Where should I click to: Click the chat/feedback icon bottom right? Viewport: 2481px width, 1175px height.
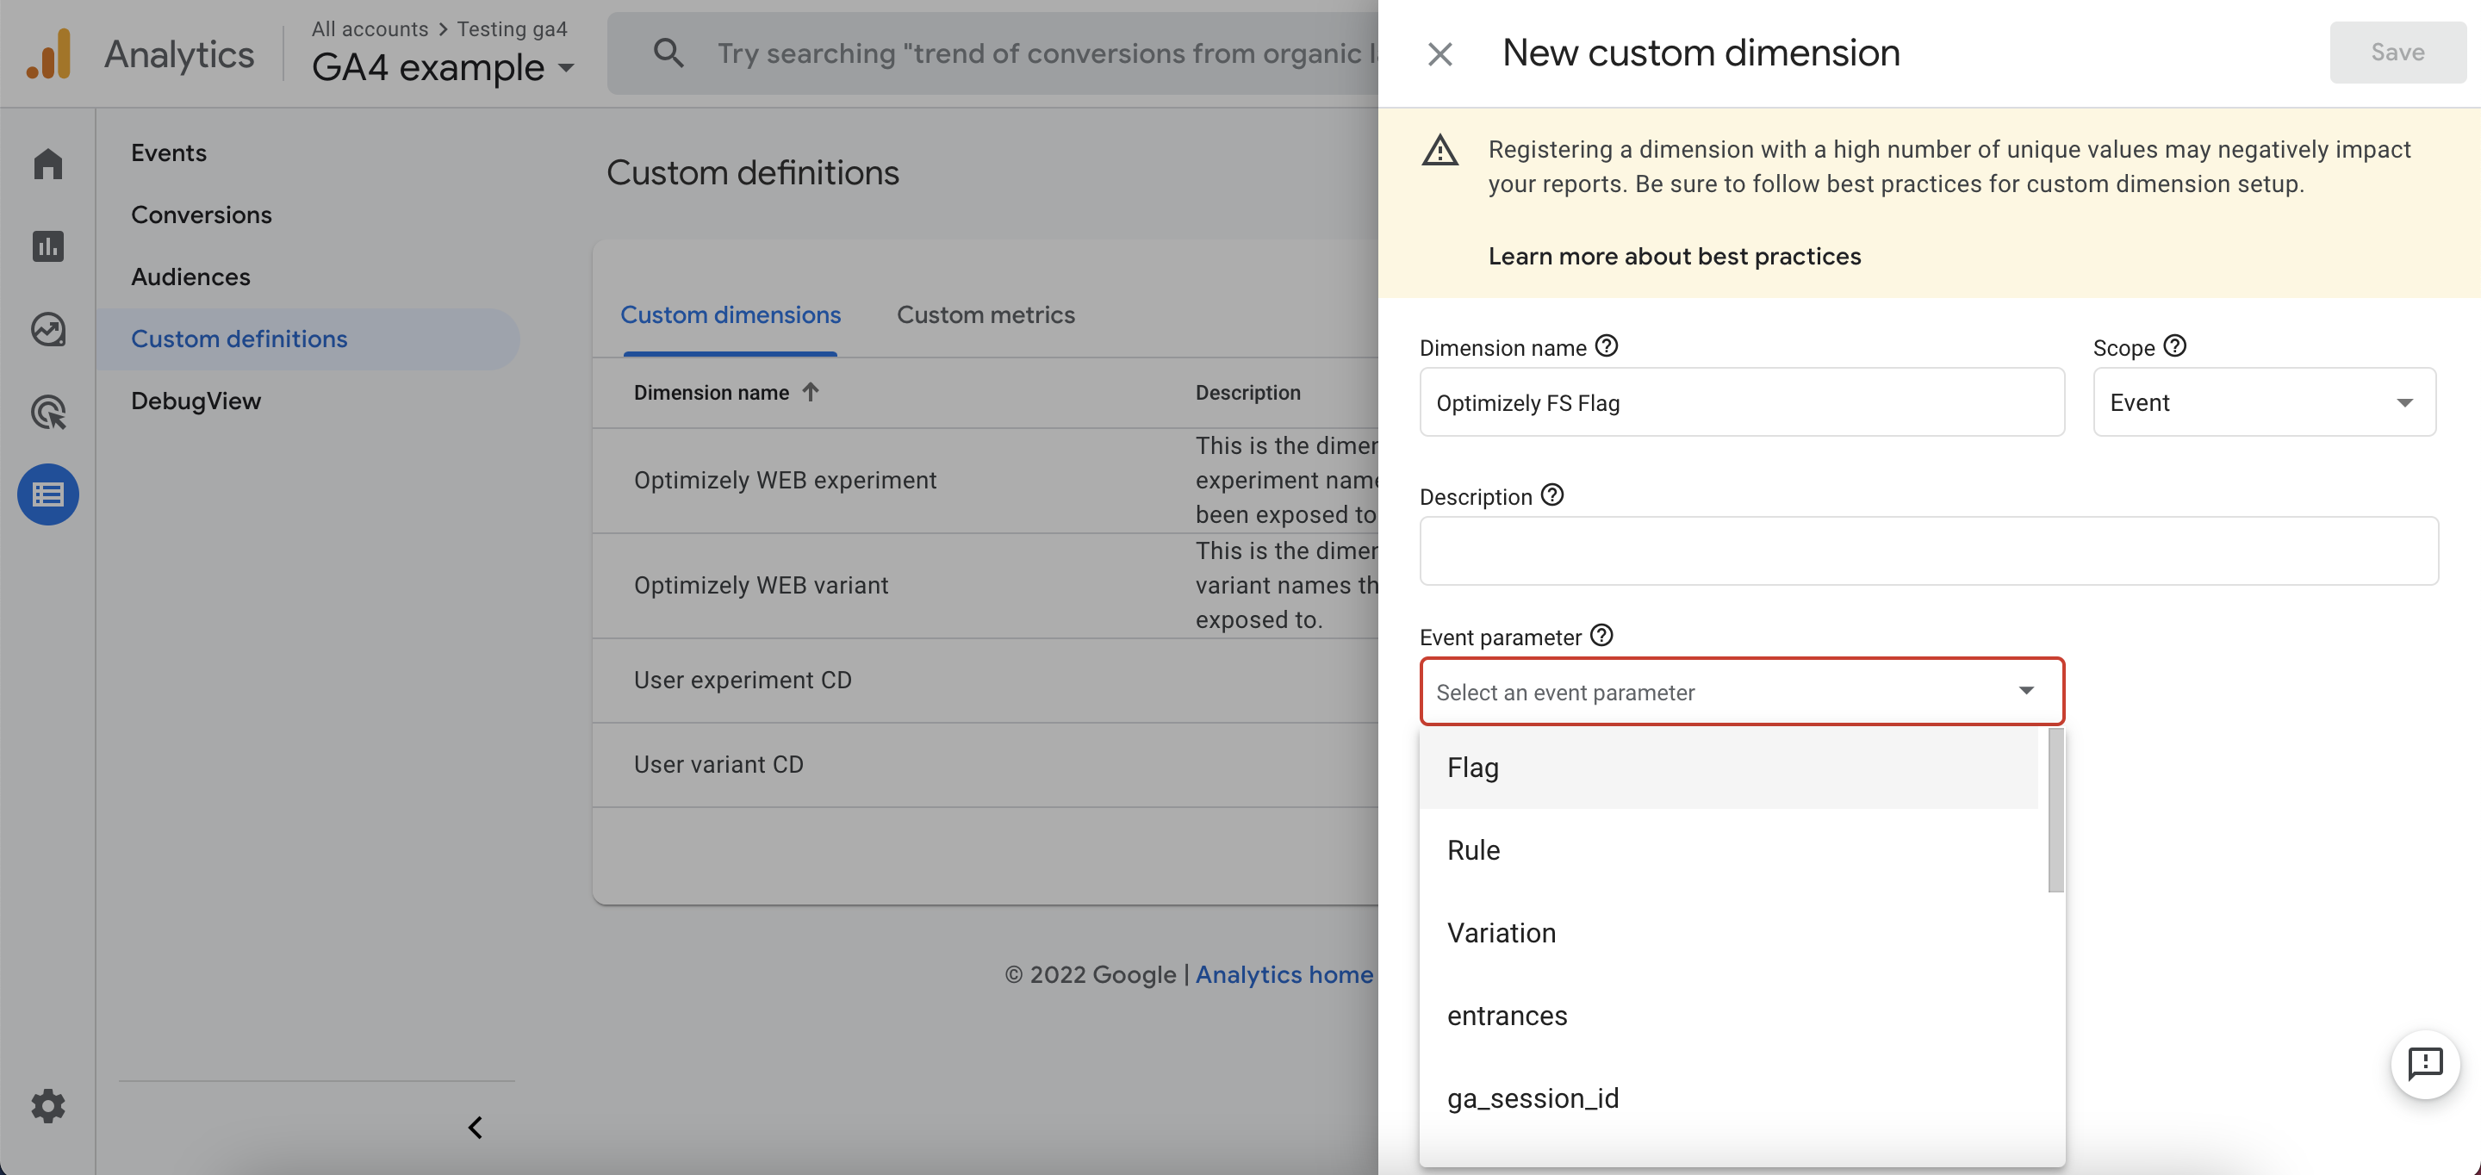(2426, 1064)
